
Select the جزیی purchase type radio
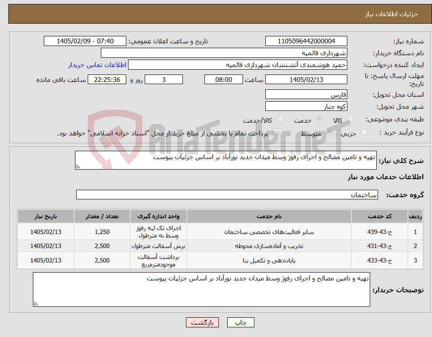[x=364, y=132]
